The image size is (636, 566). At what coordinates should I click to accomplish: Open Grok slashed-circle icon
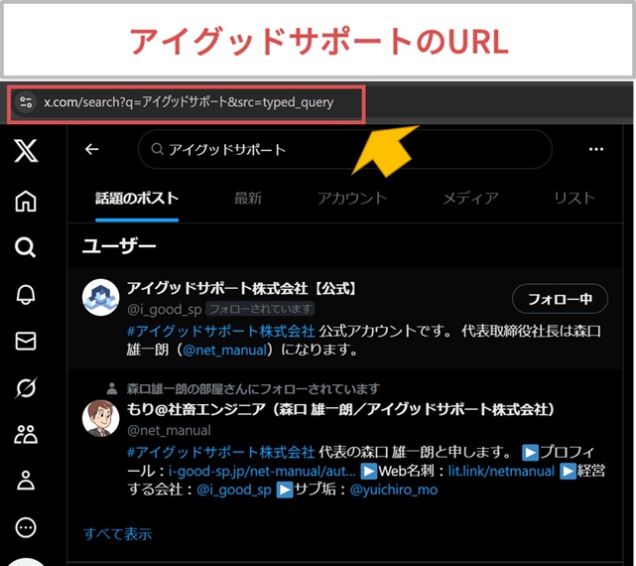pyautogui.click(x=26, y=387)
